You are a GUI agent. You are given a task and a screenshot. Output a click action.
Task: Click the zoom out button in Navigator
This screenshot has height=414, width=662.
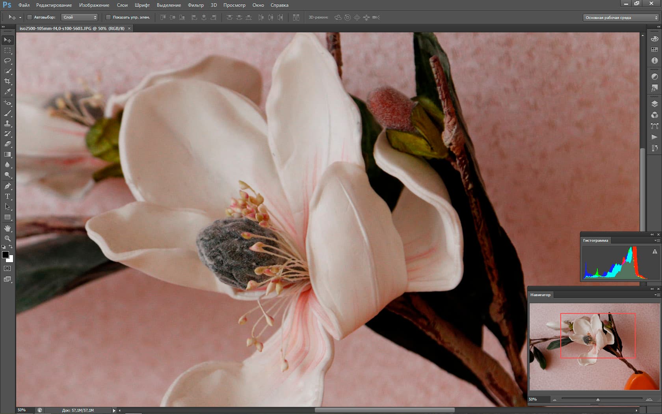(554, 400)
